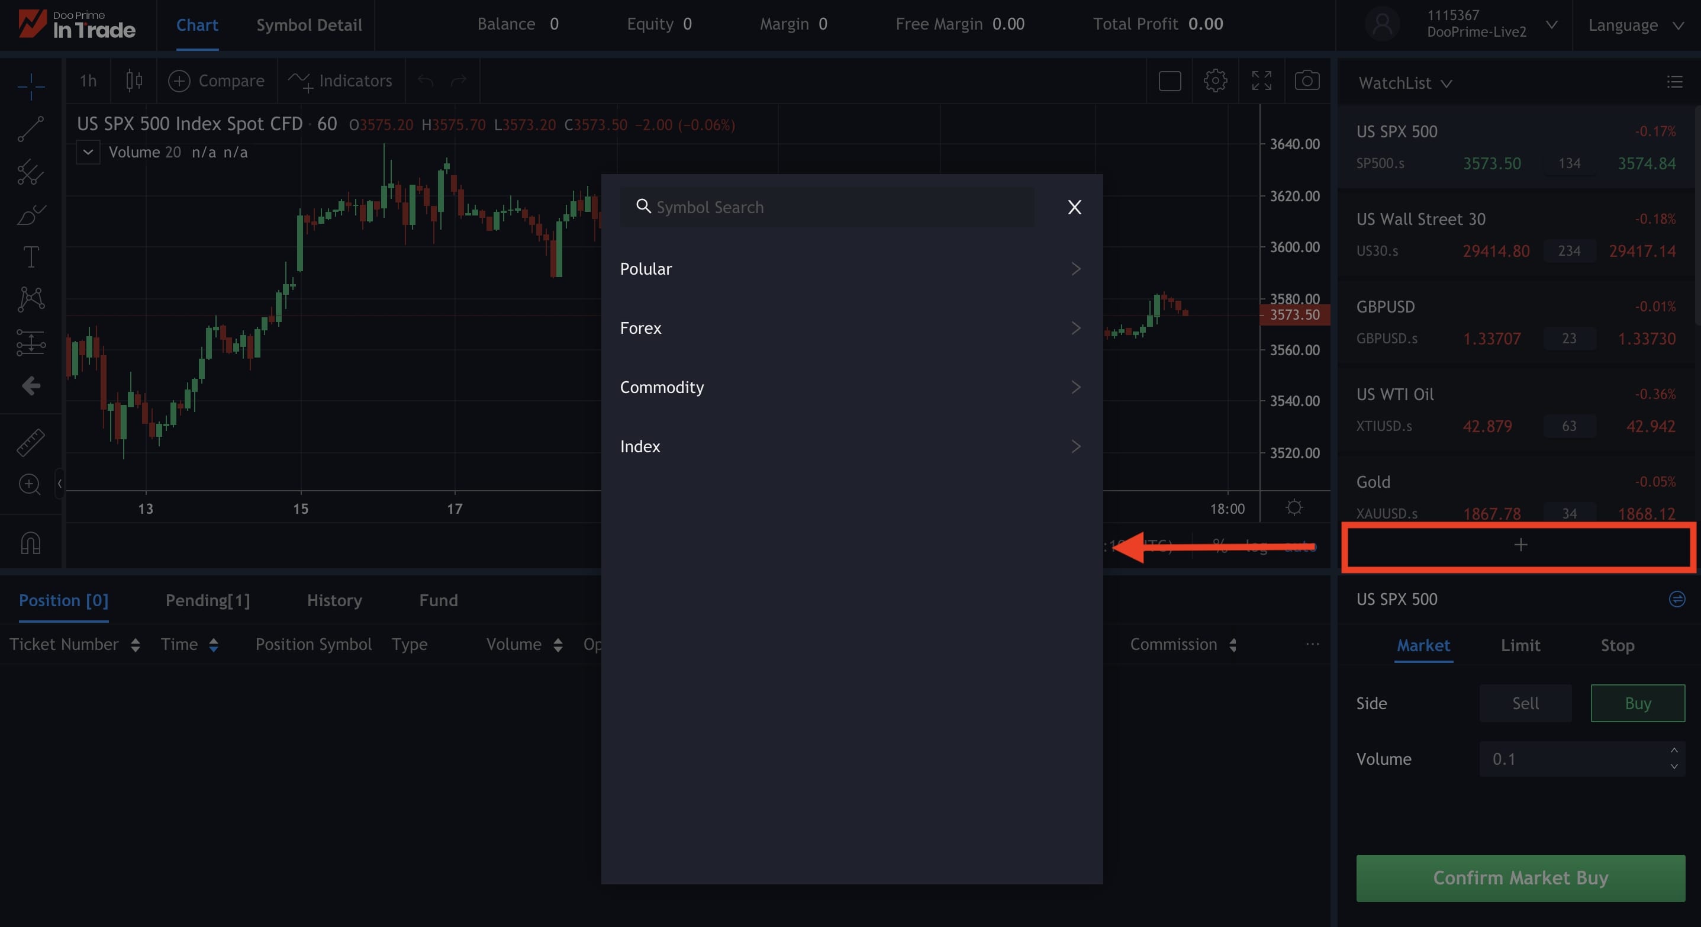Expand the Commodity category
Screen dimensions: 1701x927
point(851,387)
